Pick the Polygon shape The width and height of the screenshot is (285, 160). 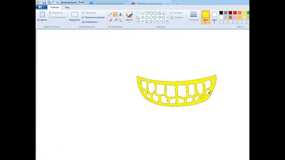(159, 13)
